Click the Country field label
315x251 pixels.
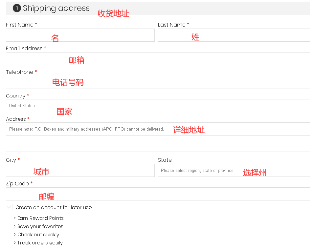coord(15,96)
